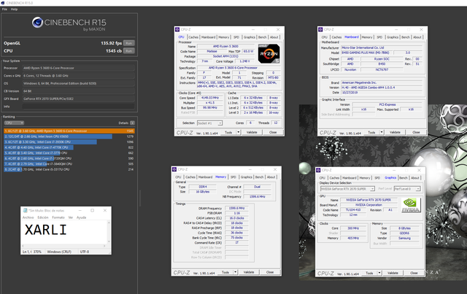Click the Notepad title bar icon
The image size is (467, 294).
point(25,210)
